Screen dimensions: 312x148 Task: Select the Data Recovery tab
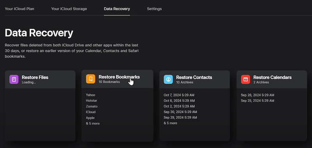[117, 9]
